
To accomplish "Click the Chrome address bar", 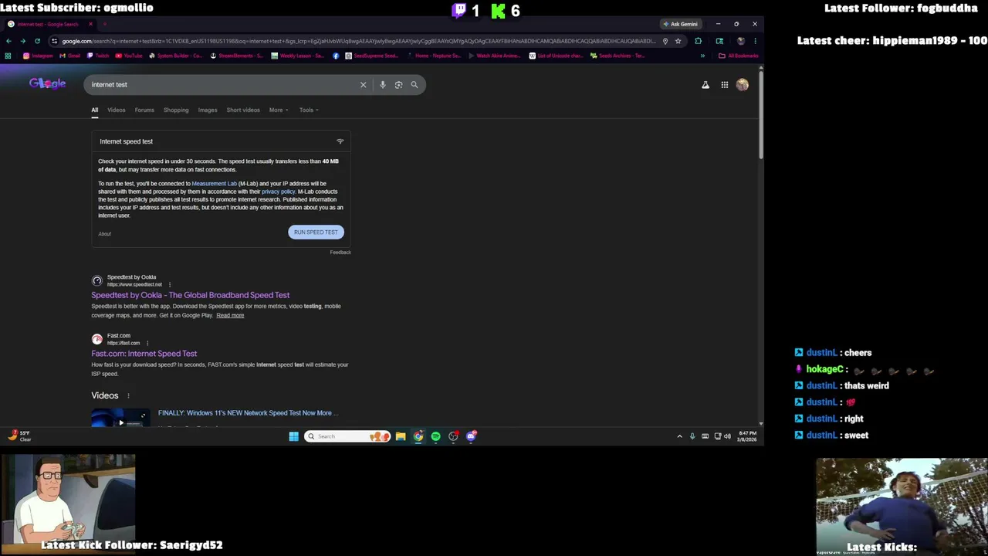I will [x=359, y=41].
